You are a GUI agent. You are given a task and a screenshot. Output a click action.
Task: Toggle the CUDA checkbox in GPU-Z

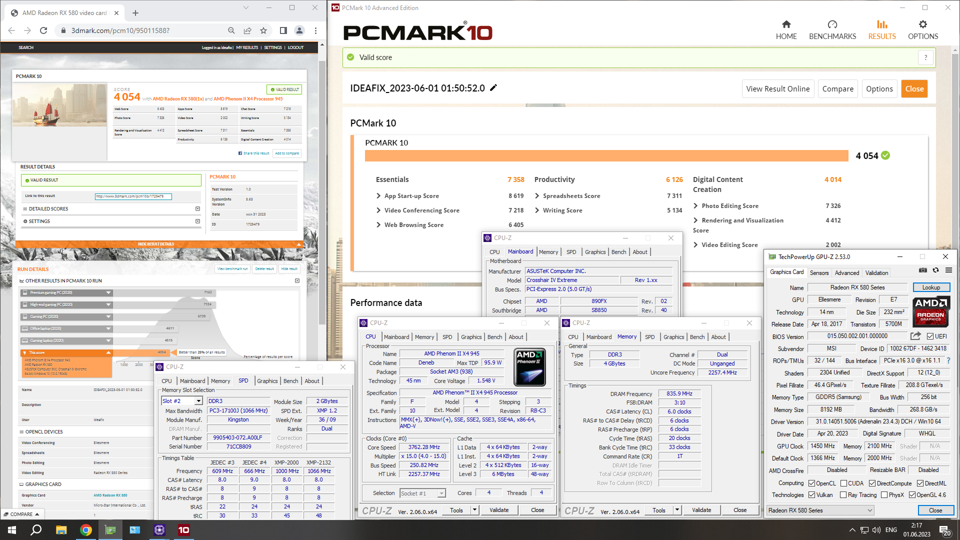[843, 483]
